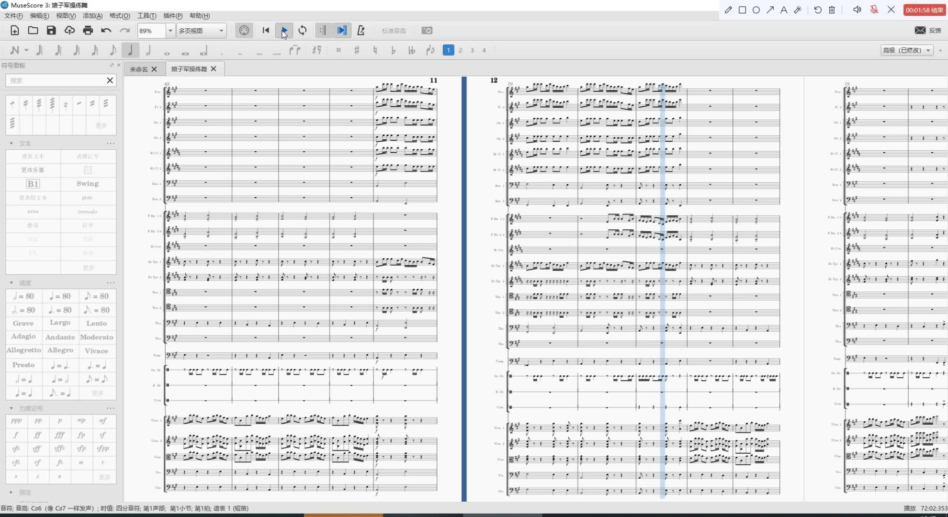Toggle loop playback
948x517 pixels.
click(x=303, y=31)
